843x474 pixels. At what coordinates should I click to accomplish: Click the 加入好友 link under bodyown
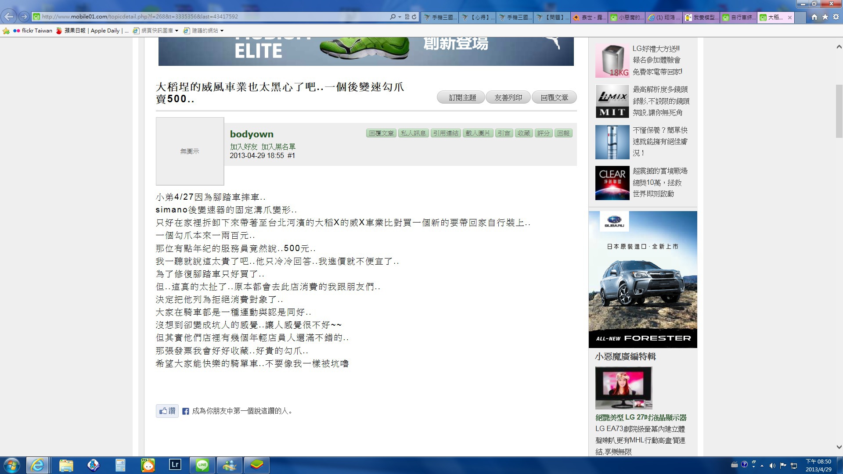point(244,147)
